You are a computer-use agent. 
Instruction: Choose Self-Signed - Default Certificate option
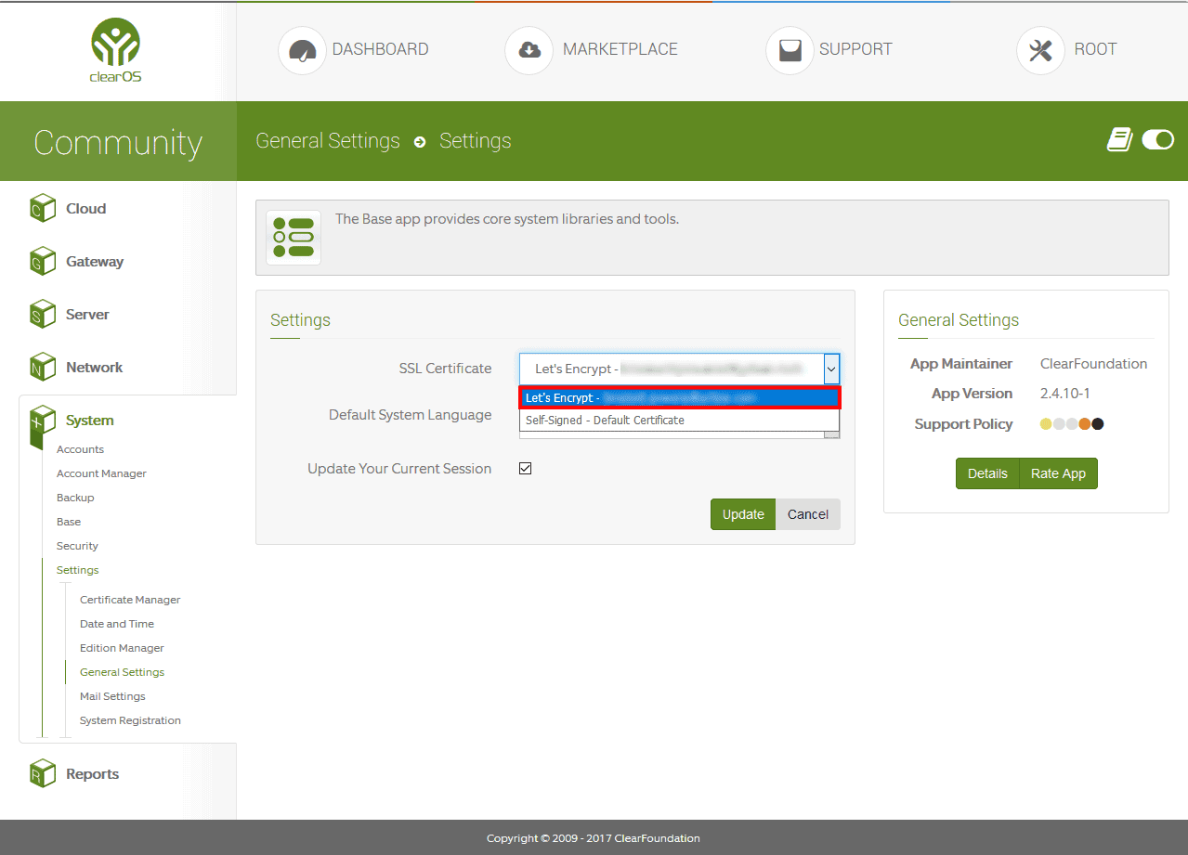[679, 421]
